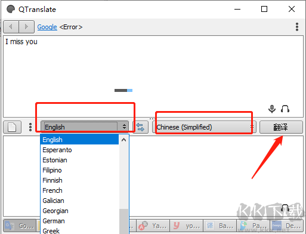The image size is (306, 234).
Task: Click the headphones listen icon in source box
Action: pyautogui.click(x=285, y=109)
